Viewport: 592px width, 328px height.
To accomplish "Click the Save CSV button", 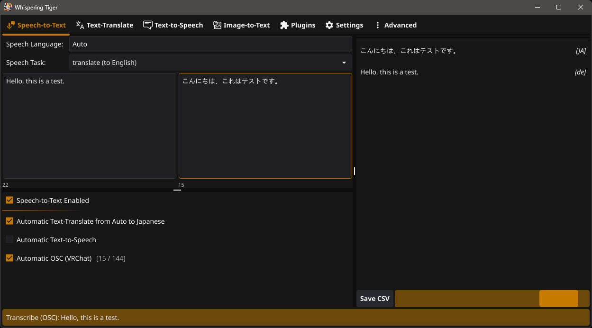I will tap(374, 298).
